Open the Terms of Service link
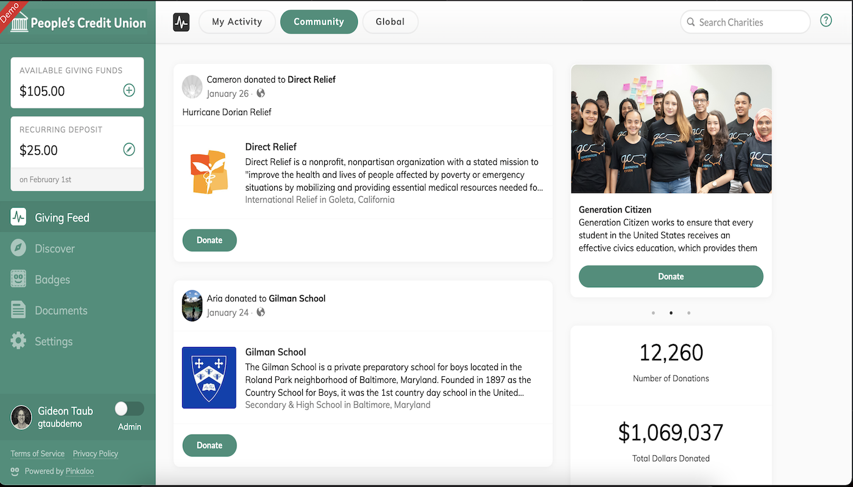This screenshot has width=853, height=487. click(x=37, y=454)
